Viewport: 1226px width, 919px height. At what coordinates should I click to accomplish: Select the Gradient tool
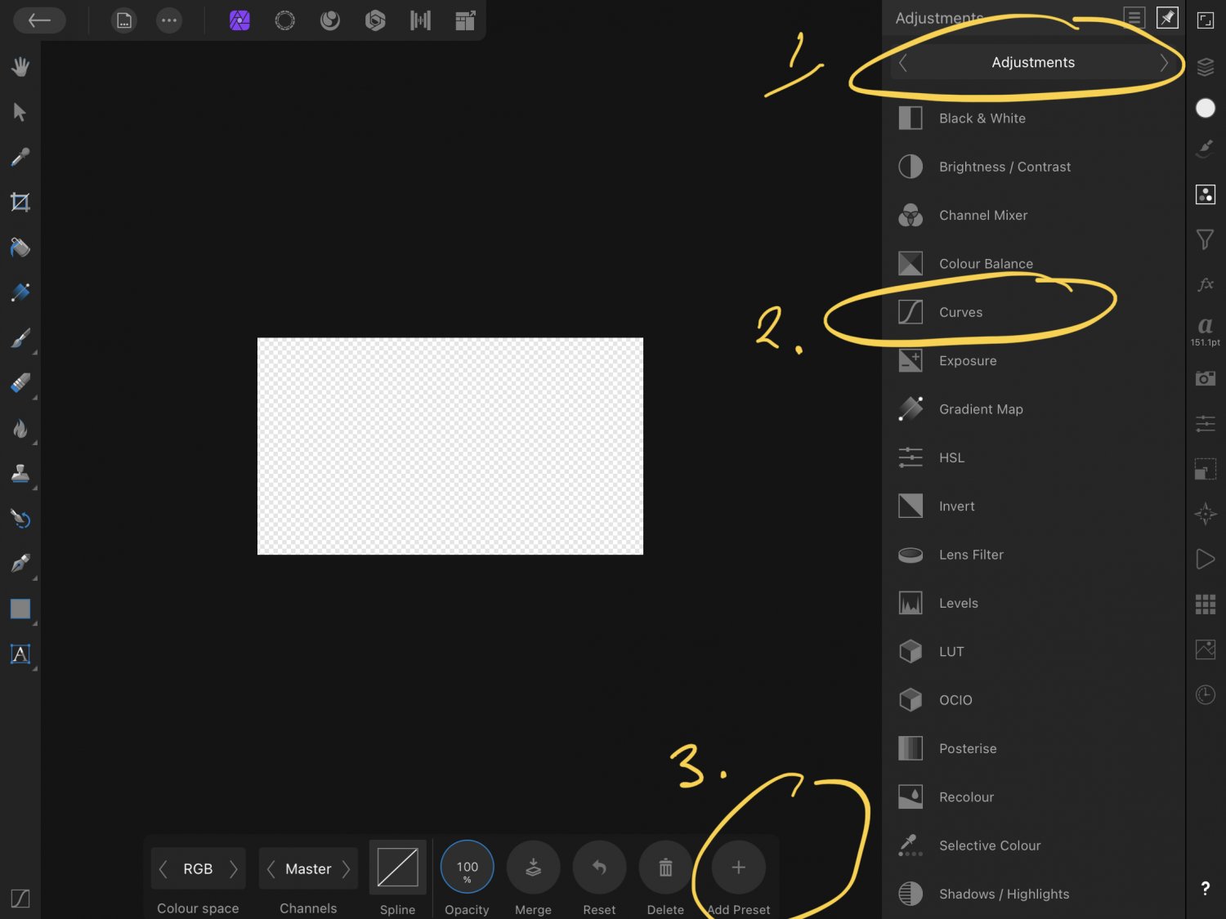20,292
